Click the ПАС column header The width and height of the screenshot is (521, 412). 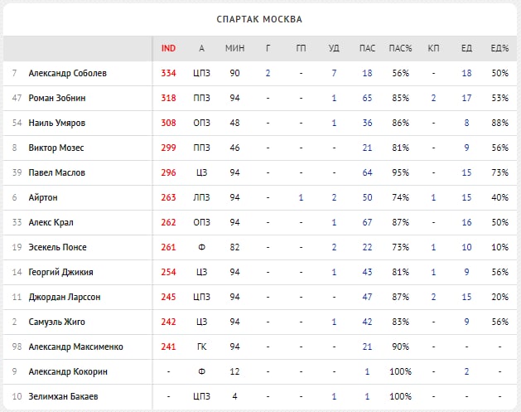(367, 48)
